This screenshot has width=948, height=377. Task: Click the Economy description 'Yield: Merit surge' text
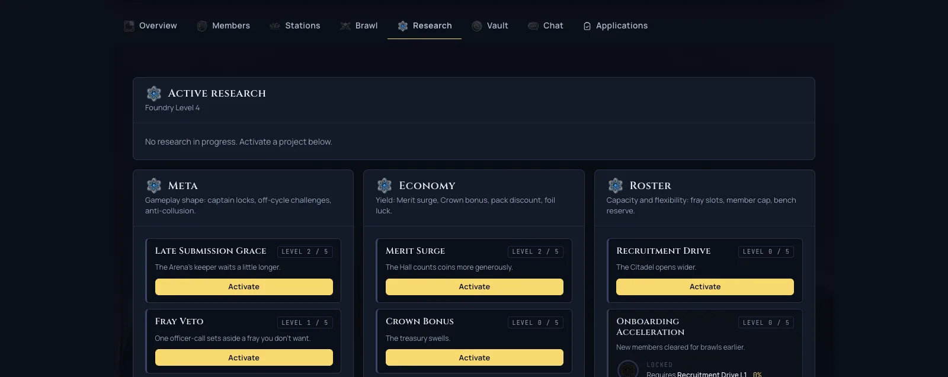[x=466, y=206]
